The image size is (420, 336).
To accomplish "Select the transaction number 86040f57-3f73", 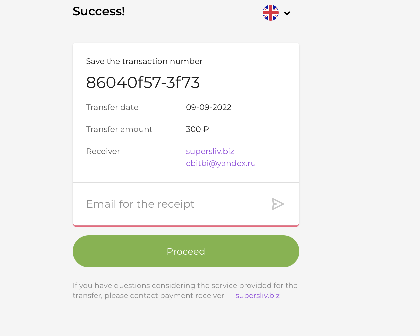I will point(143,82).
